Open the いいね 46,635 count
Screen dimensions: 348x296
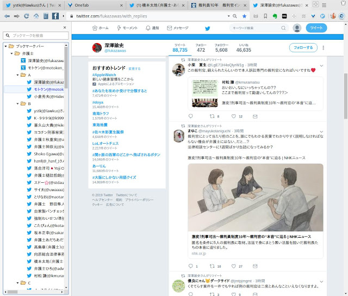click(x=244, y=48)
